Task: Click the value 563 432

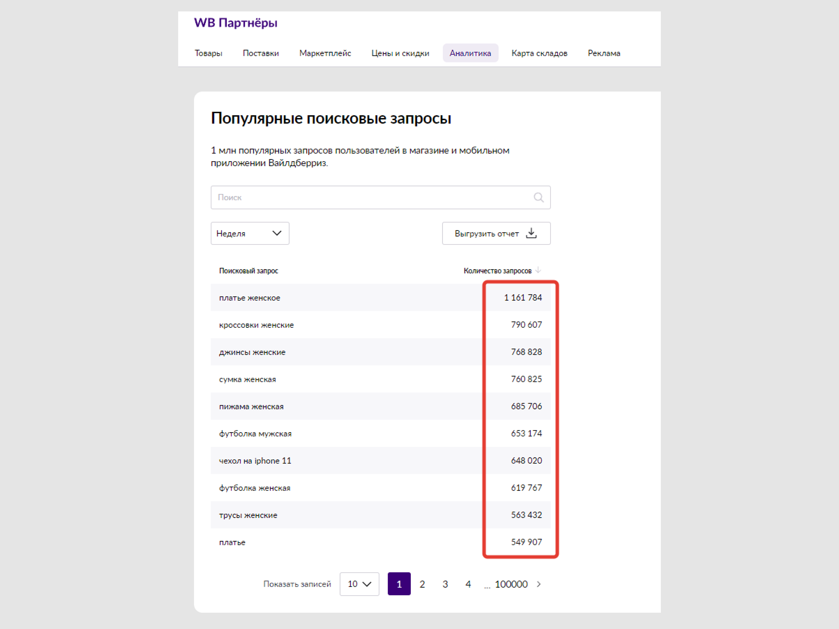Action: pos(527,515)
